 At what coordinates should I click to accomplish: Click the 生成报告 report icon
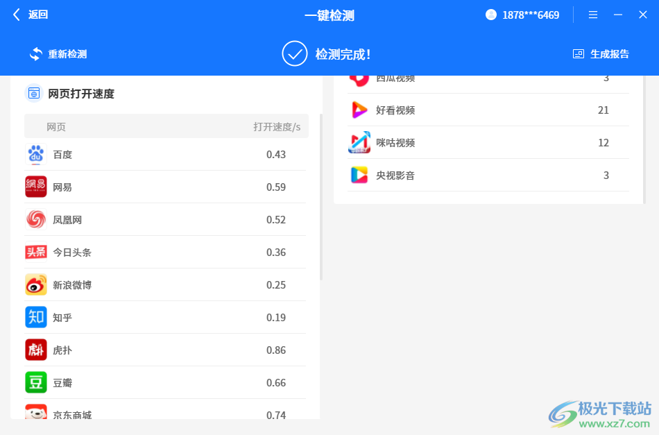tap(579, 54)
